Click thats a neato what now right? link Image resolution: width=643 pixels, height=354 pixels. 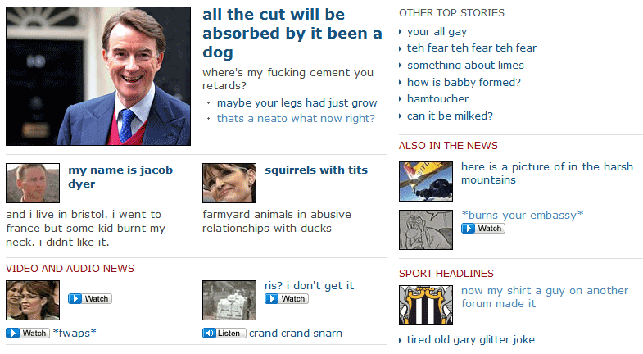[296, 119]
